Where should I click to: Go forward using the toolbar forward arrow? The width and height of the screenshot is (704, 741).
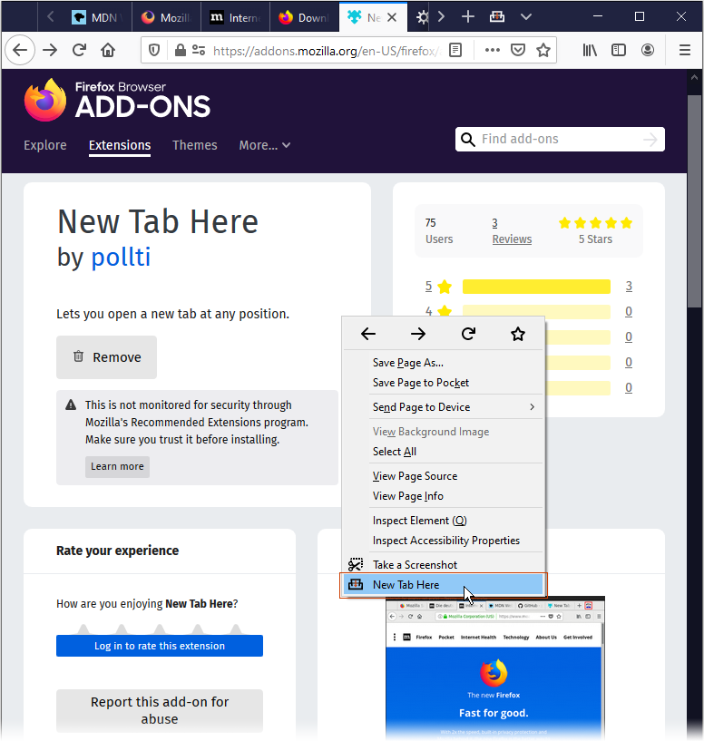(x=50, y=50)
